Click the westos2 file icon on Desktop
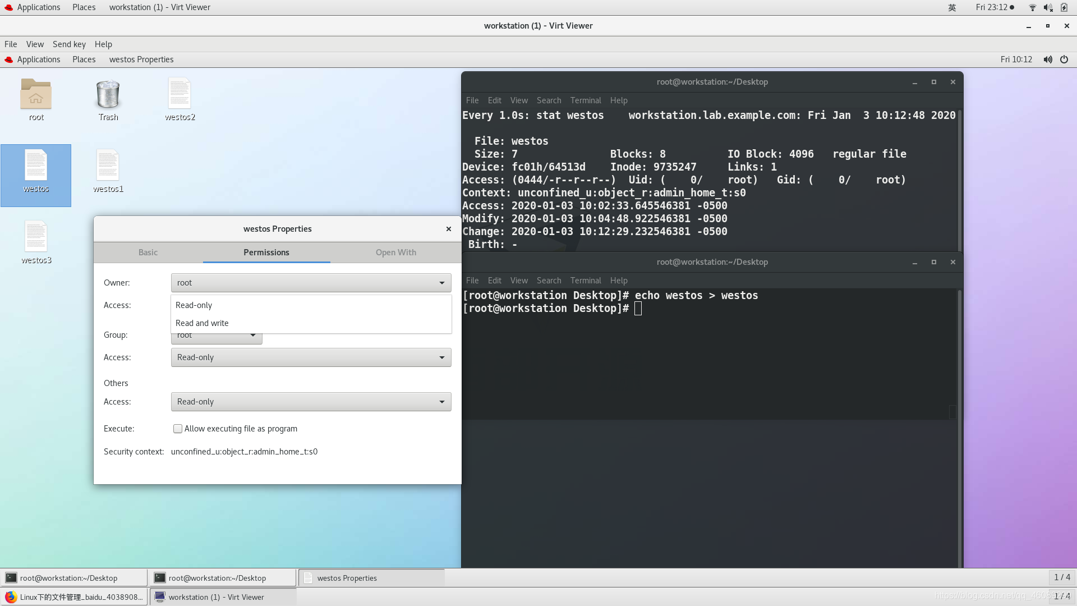The height and width of the screenshot is (606, 1077). point(179,94)
